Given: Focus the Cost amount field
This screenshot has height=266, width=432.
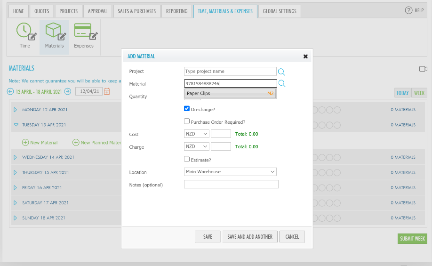Looking at the screenshot, I should [221, 134].
